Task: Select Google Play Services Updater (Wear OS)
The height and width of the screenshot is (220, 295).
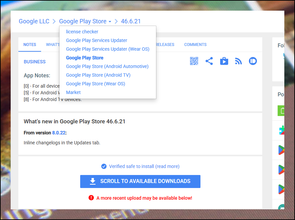Action: pyautogui.click(x=108, y=49)
